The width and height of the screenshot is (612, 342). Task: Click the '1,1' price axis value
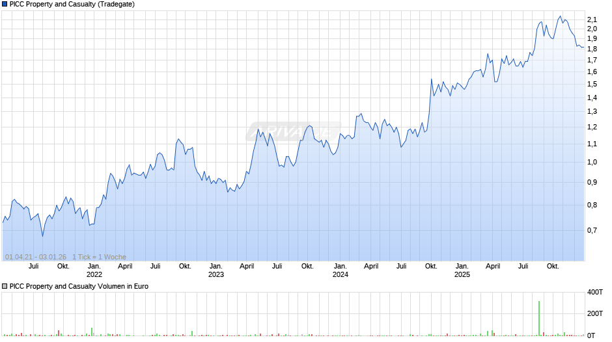pos(592,144)
